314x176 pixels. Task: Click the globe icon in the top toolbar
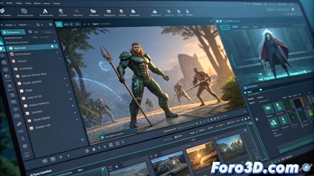point(61,11)
